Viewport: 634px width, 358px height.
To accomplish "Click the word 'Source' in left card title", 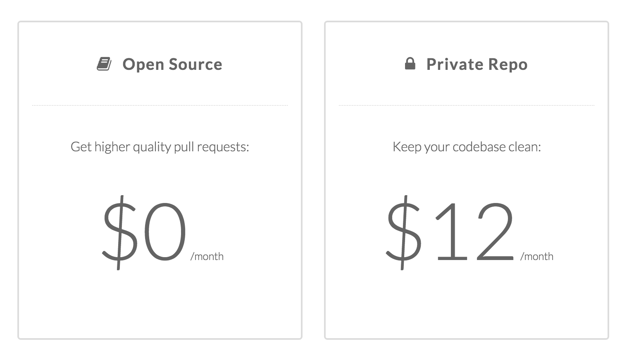I will coord(195,64).
